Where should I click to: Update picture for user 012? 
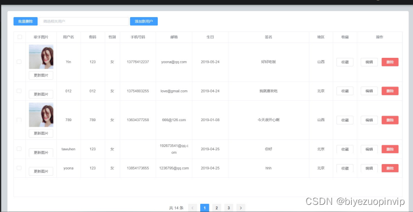(x=41, y=94)
